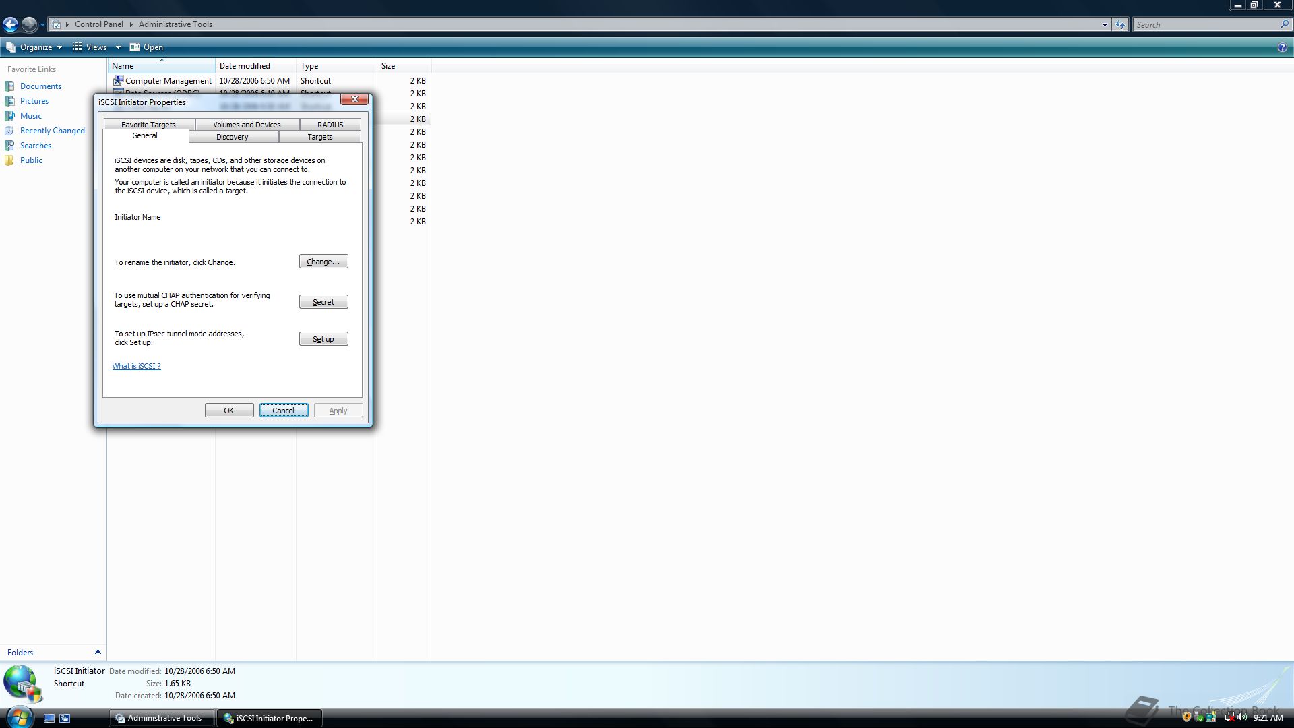Click the Windows Start orb

click(x=19, y=717)
